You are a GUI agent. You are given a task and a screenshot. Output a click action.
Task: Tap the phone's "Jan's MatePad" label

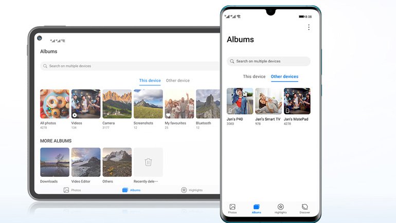pyautogui.click(x=296, y=119)
